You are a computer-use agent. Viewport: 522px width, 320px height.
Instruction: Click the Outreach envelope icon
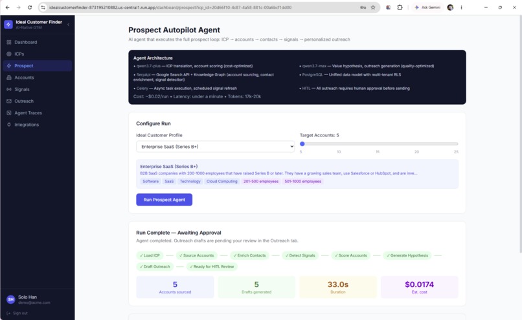click(x=9, y=101)
